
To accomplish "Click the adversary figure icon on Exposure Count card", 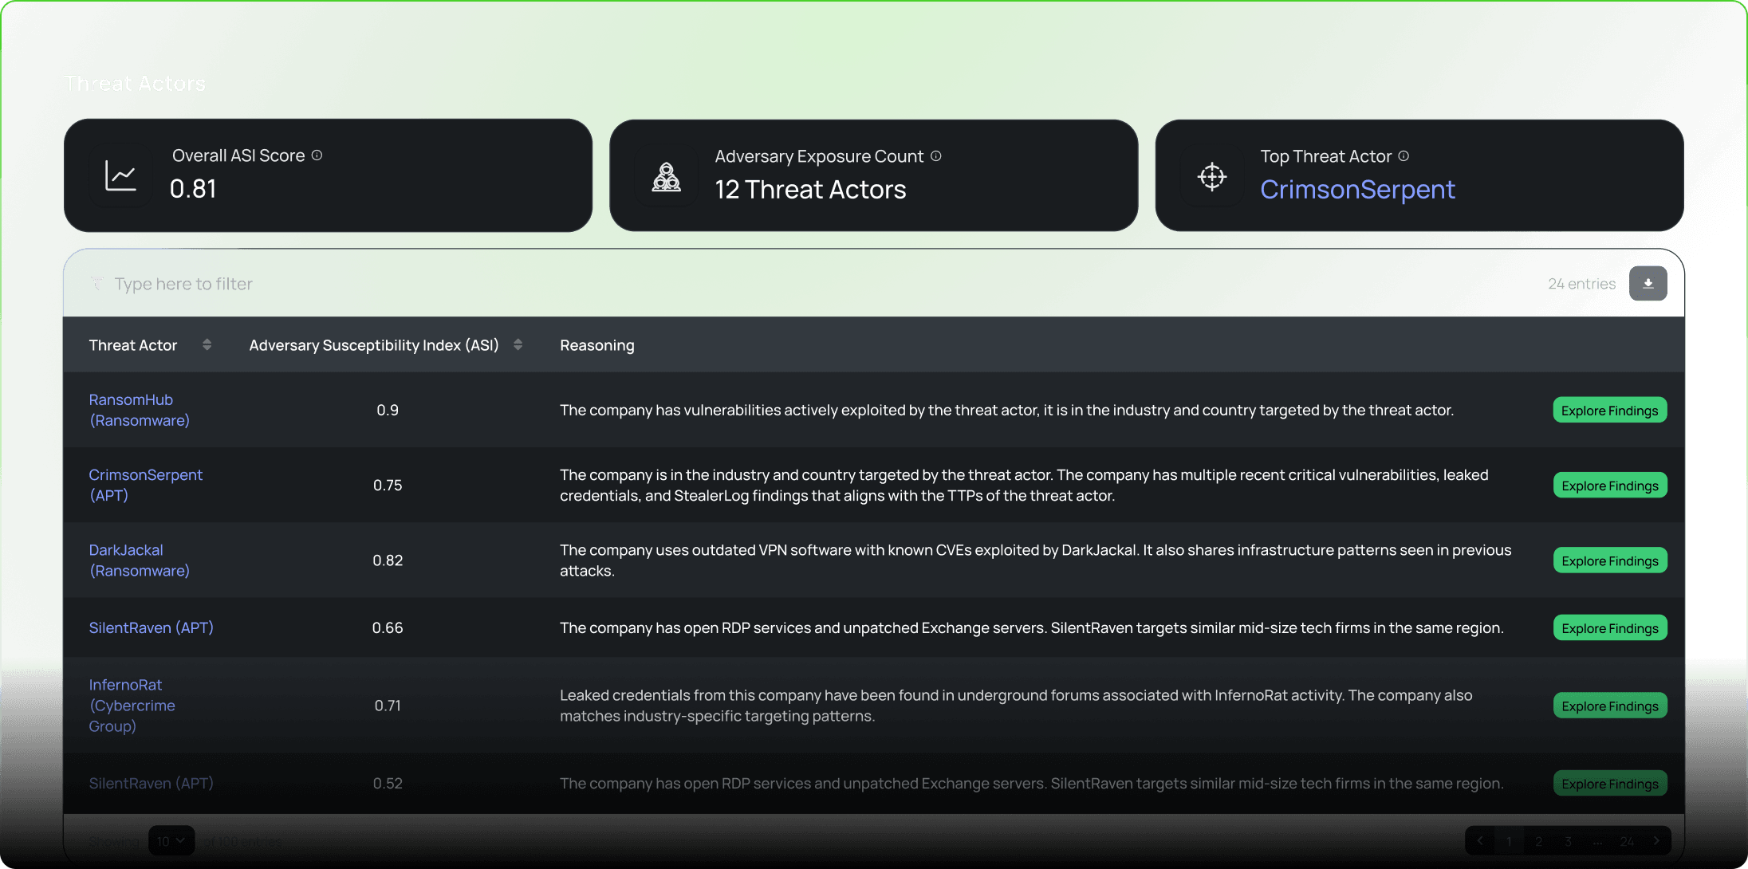I will coord(667,177).
